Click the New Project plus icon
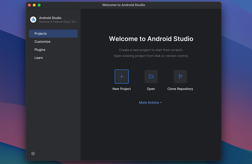This screenshot has width=252, height=164. pos(122,77)
